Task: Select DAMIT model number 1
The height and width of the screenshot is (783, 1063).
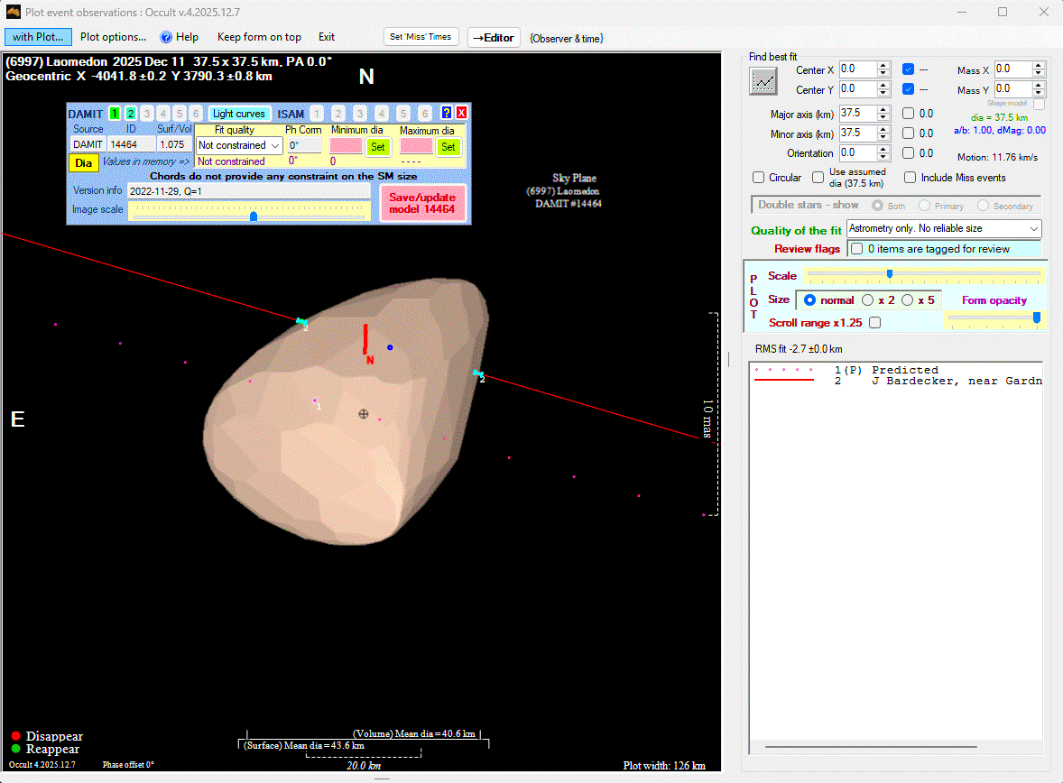Action: 115,114
